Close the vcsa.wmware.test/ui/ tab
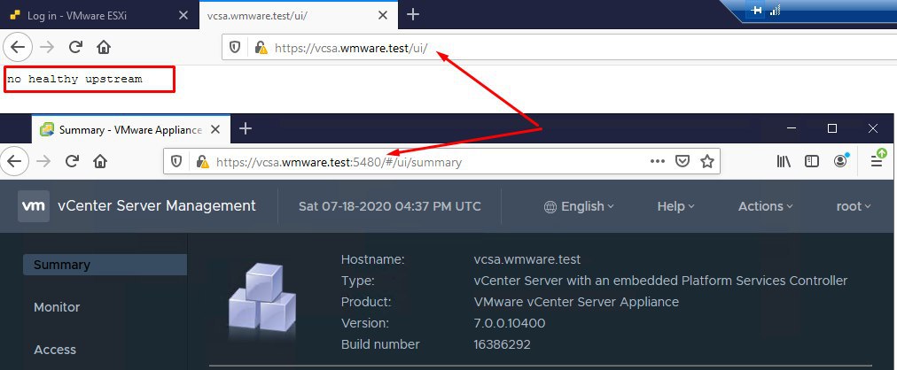897x370 pixels. (x=383, y=15)
